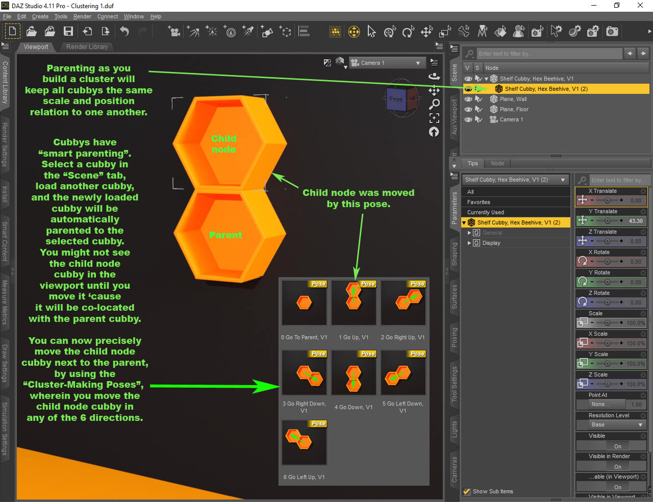The image size is (653, 502).
Task: Click the Undo arrow in toolbar
Action: click(124, 32)
